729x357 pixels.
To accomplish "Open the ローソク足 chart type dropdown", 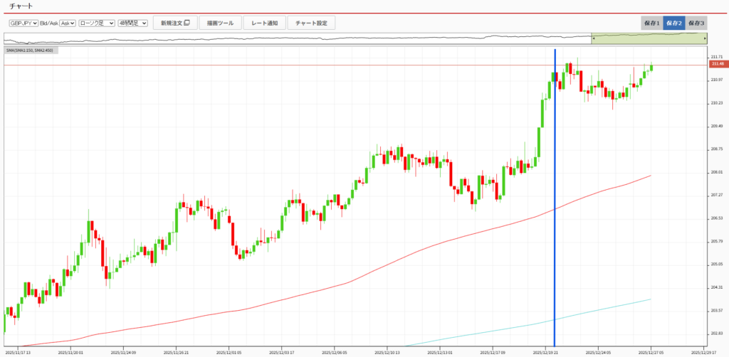I will click(96, 23).
